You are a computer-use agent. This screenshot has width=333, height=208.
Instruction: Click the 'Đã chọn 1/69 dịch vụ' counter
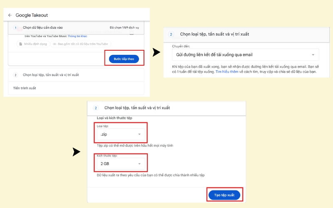click(124, 28)
